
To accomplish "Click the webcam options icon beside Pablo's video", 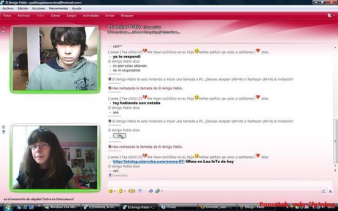I will tap(3, 33).
